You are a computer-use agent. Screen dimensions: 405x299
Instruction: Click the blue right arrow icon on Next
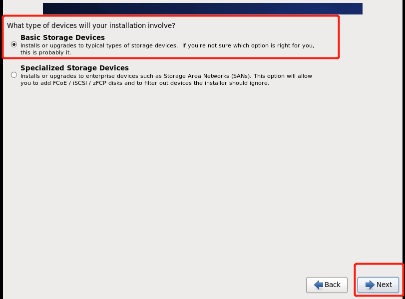click(x=370, y=285)
